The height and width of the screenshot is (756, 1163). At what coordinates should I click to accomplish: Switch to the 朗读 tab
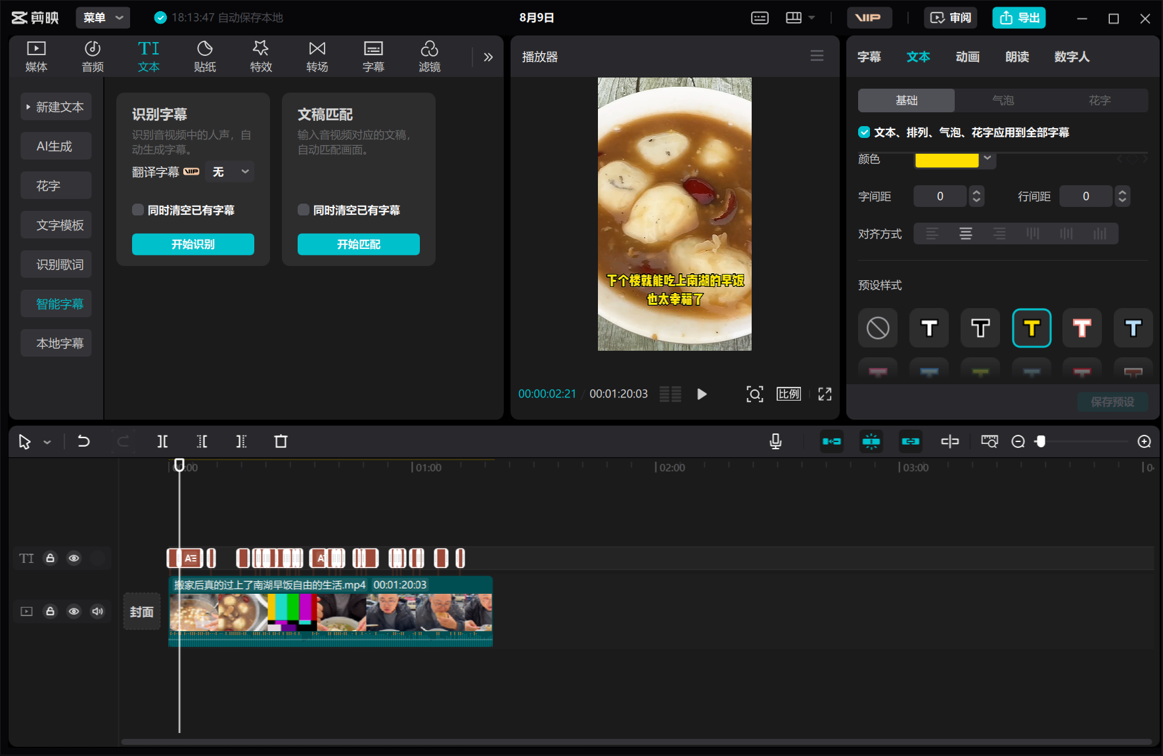pos(1017,57)
